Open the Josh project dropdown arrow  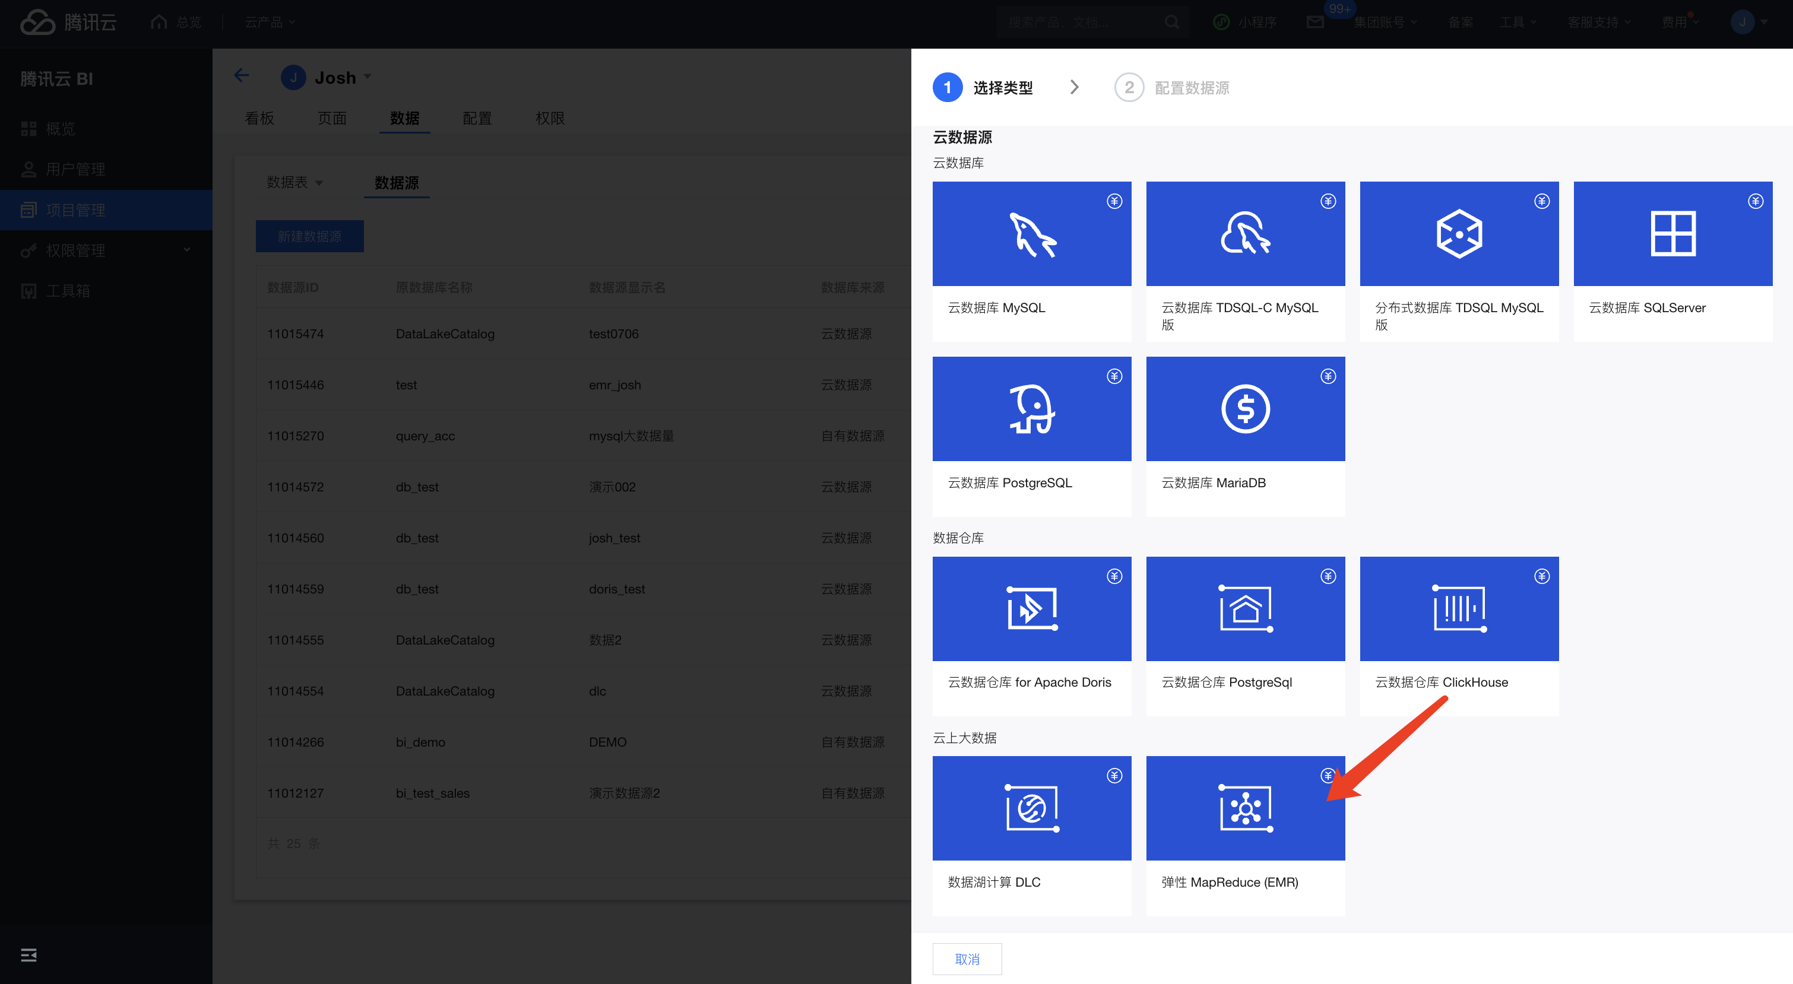pos(368,77)
